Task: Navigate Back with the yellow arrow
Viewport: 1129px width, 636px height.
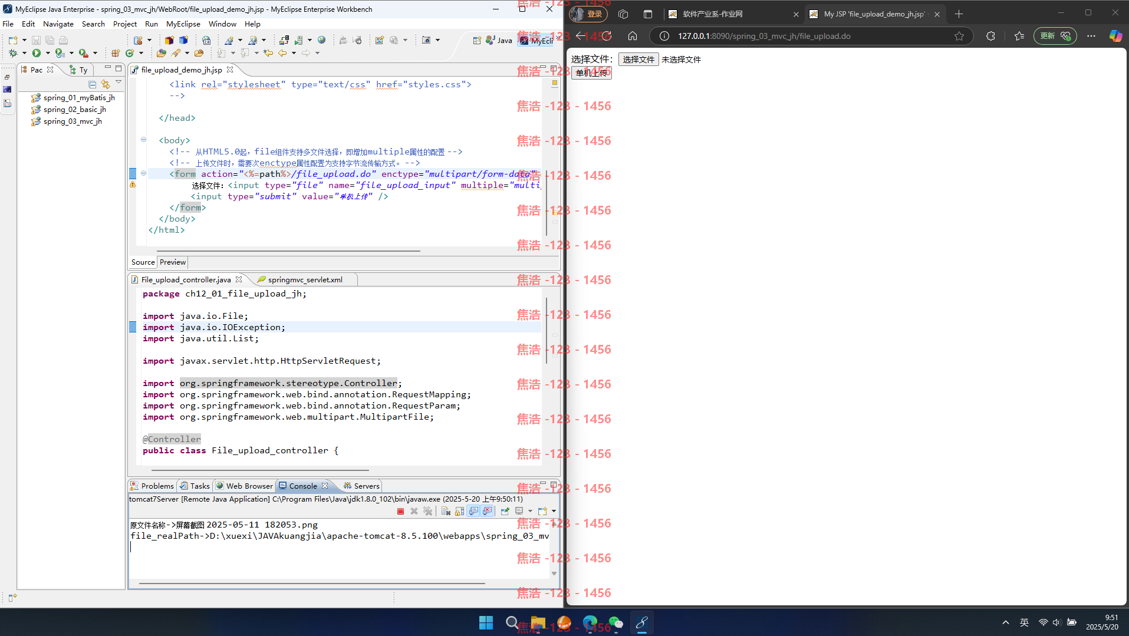Action: pyautogui.click(x=282, y=53)
